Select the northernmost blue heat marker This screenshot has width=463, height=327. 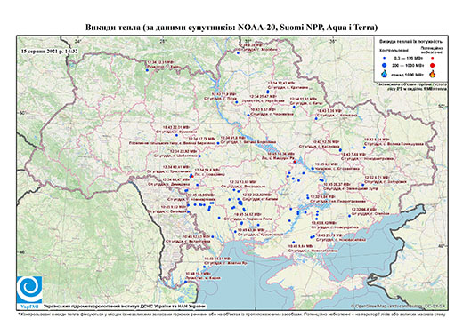point(238,53)
